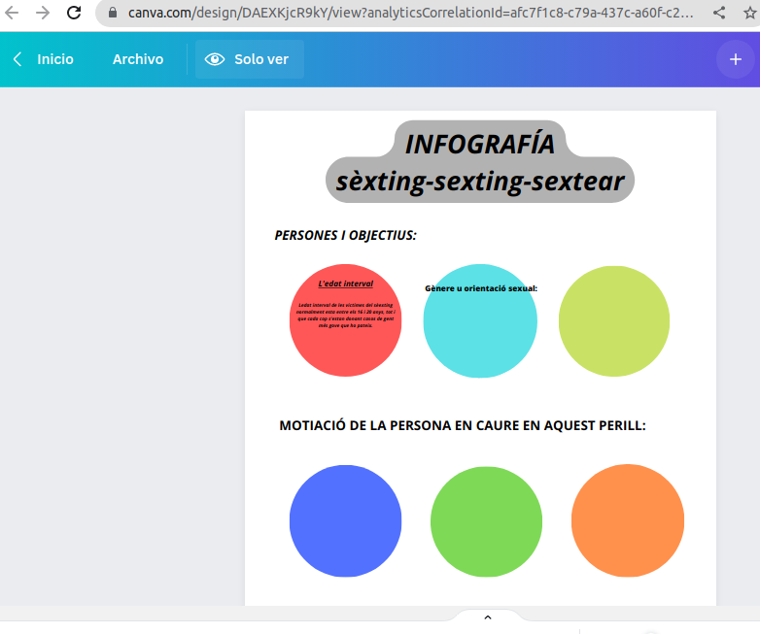Viewport: 760px width, 634px height.
Task: Select the red L'edat interval circle
Action: [x=345, y=340]
